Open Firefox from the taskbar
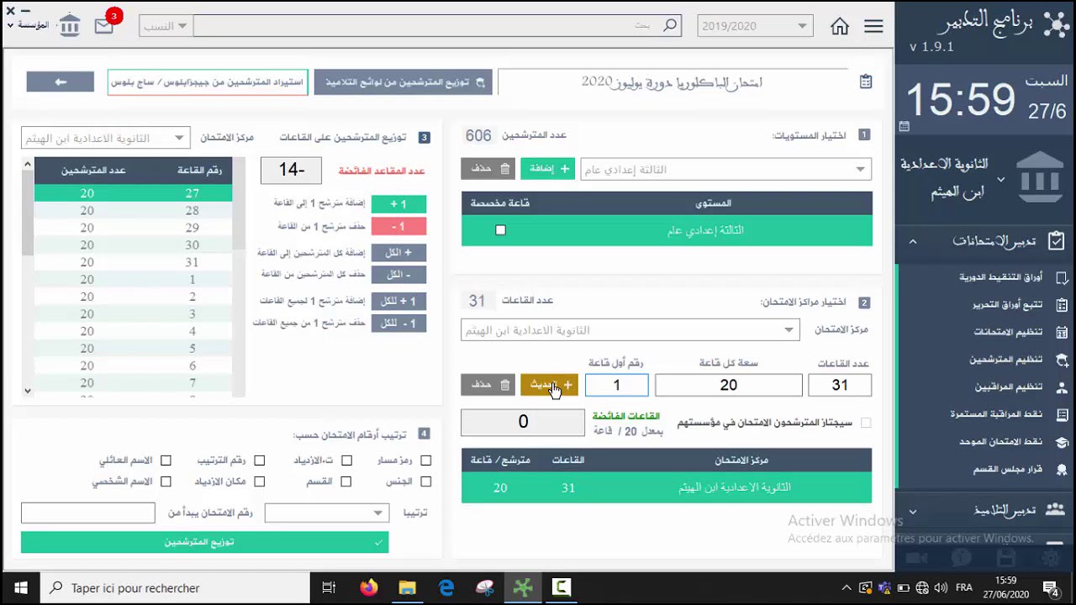The image size is (1076, 605). 368,588
